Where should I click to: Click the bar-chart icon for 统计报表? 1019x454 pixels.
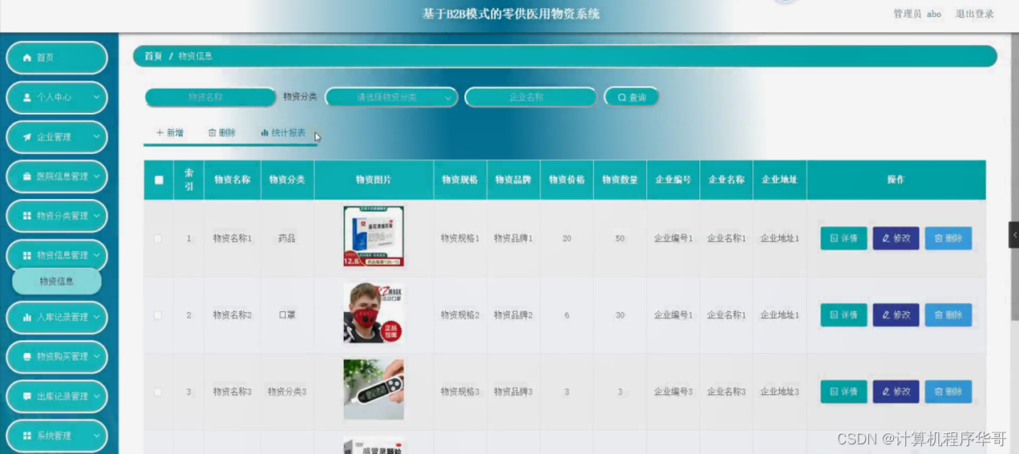(x=265, y=133)
